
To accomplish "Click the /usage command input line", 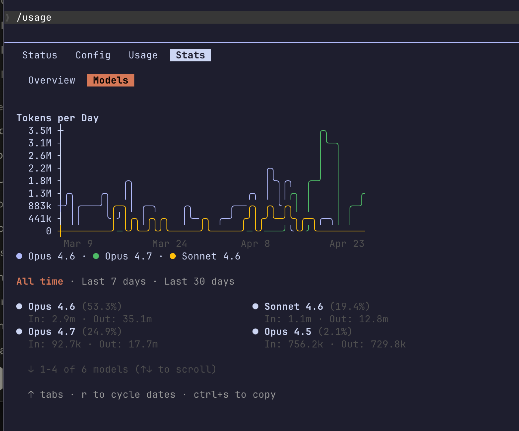I will (x=261, y=17).
